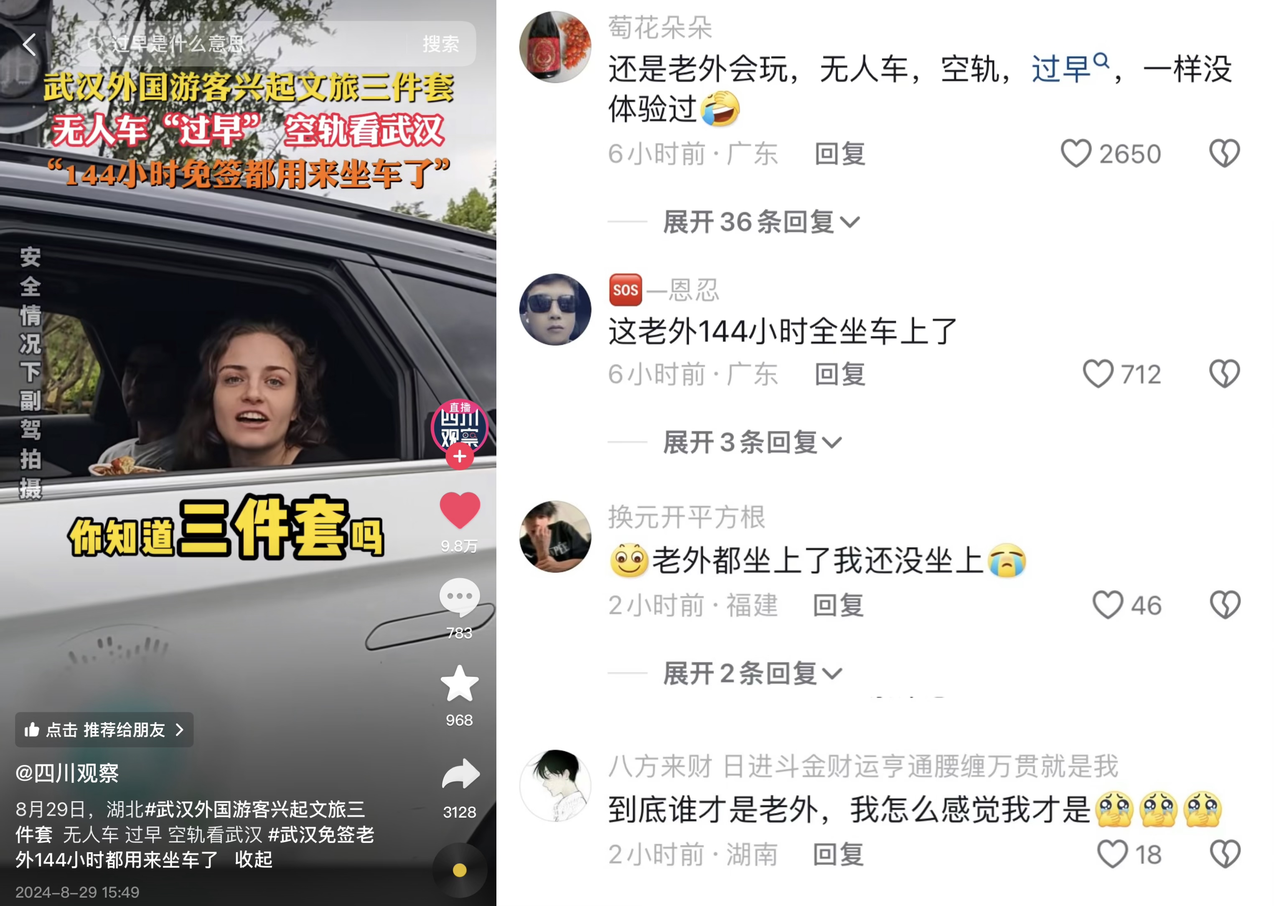The height and width of the screenshot is (906, 1274).
Task: Like the video with the red heart
Action: click(x=459, y=510)
